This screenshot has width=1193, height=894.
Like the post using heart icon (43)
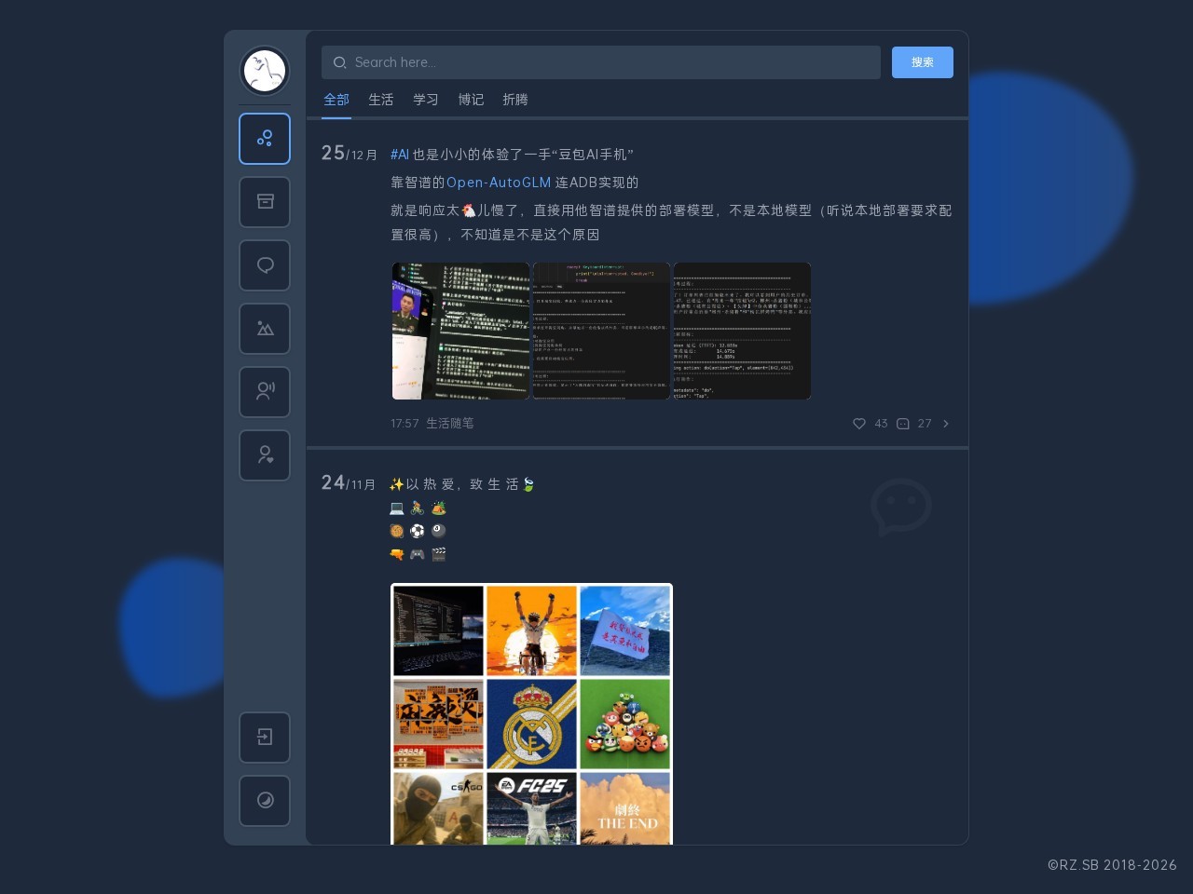coord(859,424)
